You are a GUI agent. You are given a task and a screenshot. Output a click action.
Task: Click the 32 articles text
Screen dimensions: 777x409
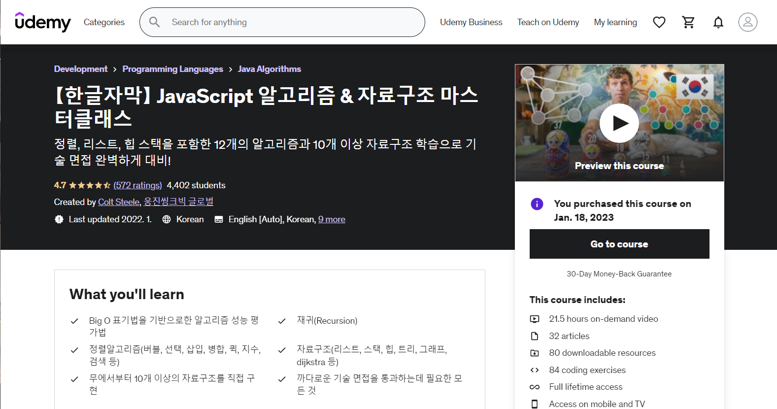pos(570,336)
